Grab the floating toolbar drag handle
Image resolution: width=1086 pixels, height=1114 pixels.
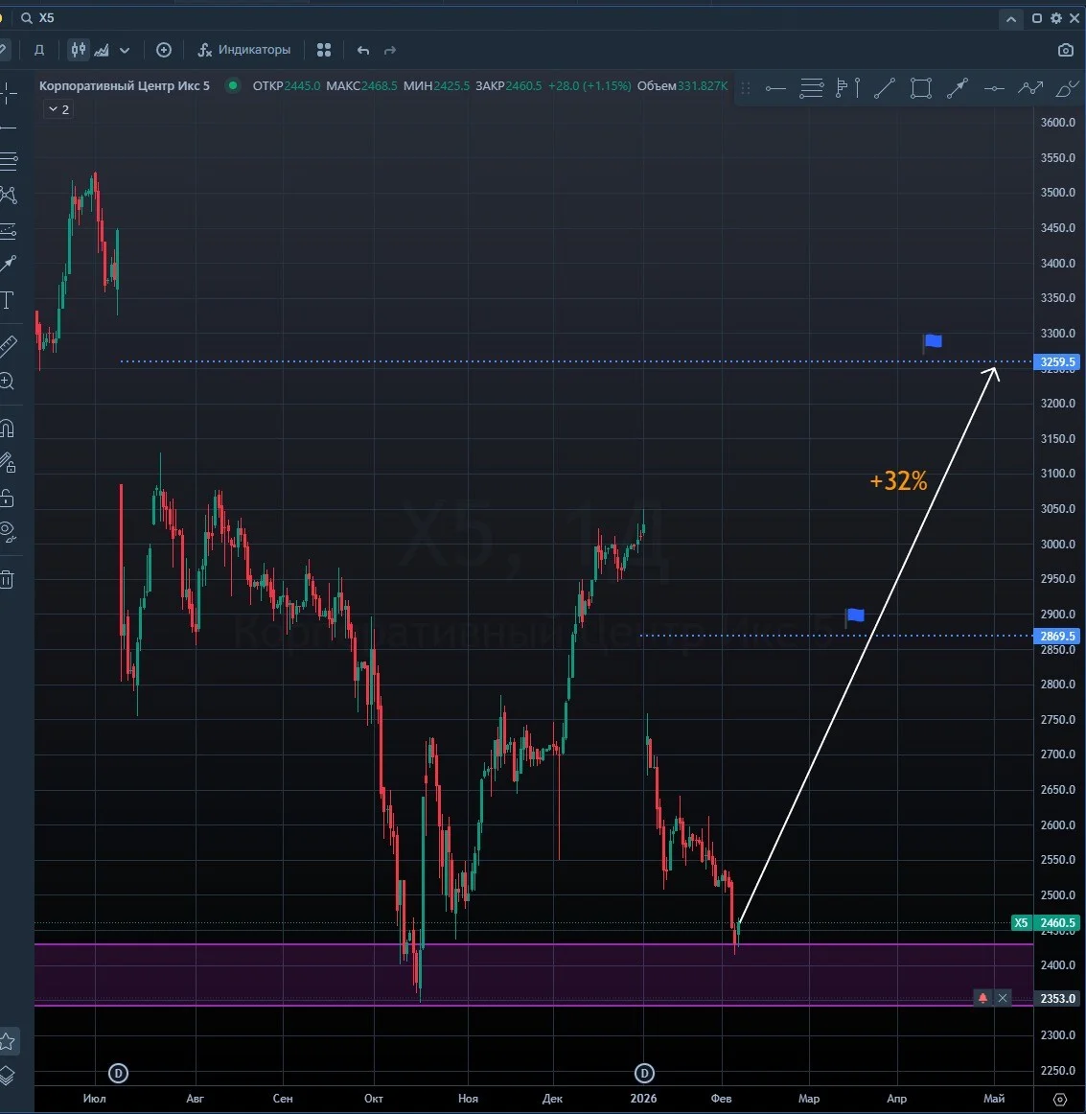[746, 88]
